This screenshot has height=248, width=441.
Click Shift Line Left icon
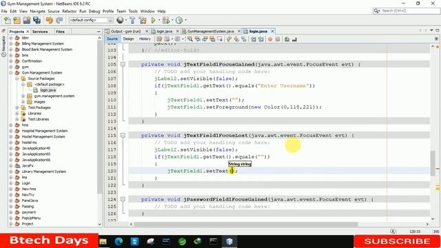(254, 39)
